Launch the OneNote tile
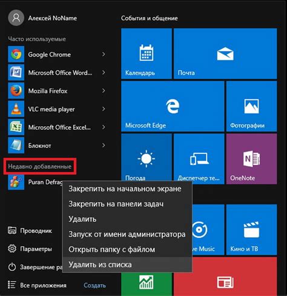 coord(251,159)
